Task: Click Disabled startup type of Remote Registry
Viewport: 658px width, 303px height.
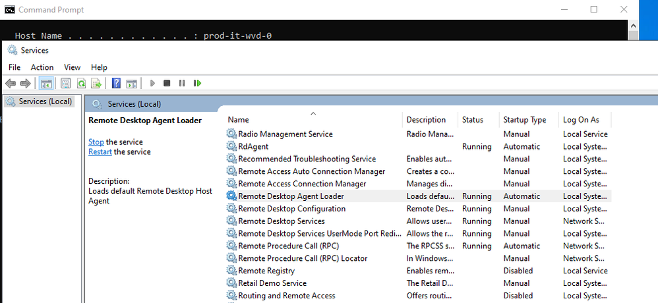Action: pyautogui.click(x=518, y=271)
